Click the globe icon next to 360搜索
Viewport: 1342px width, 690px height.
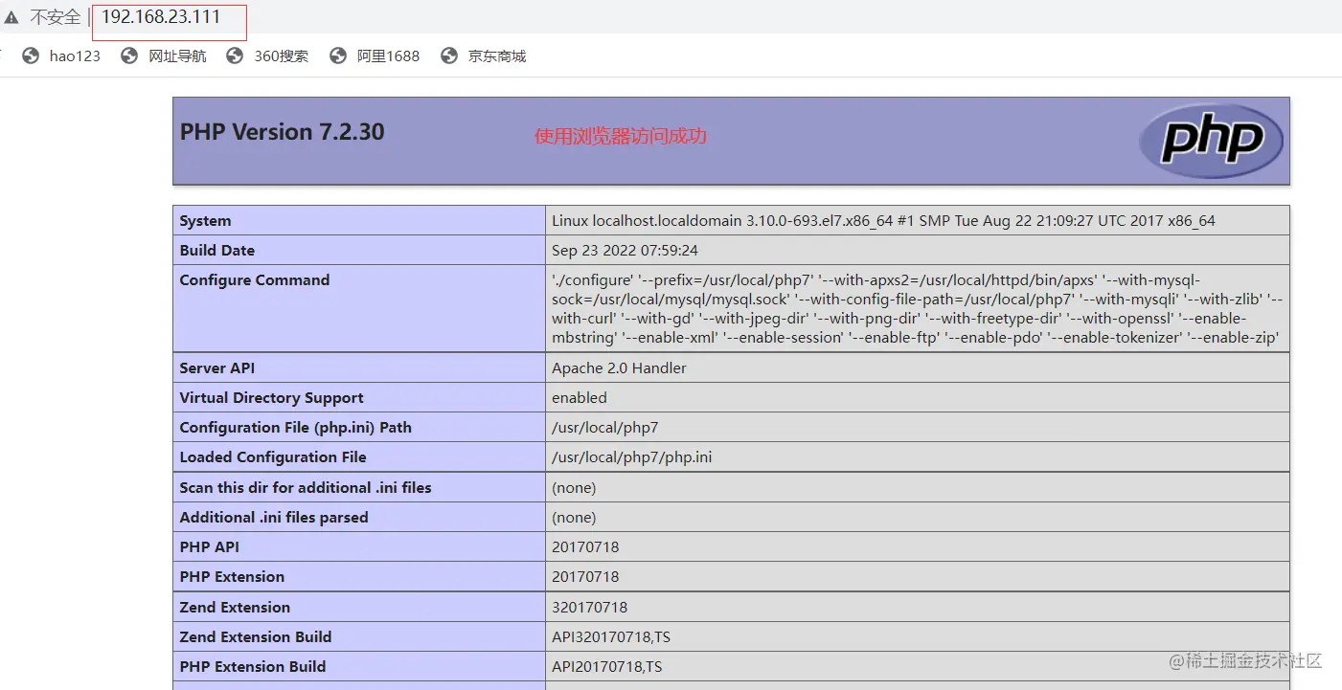click(x=235, y=56)
